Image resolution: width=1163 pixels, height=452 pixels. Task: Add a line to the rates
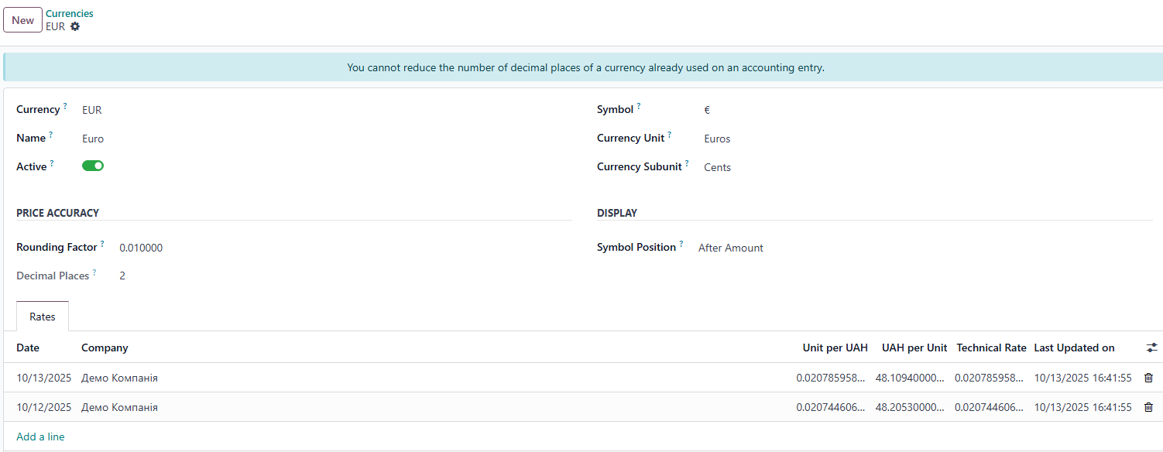click(40, 437)
